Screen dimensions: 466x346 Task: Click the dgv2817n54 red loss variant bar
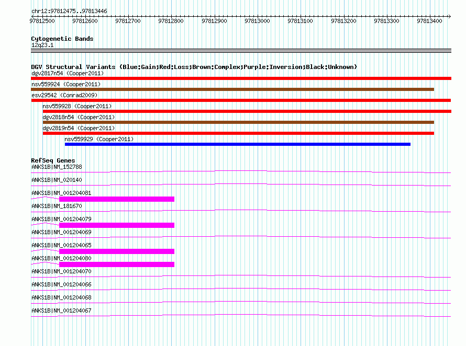tap(241, 78)
